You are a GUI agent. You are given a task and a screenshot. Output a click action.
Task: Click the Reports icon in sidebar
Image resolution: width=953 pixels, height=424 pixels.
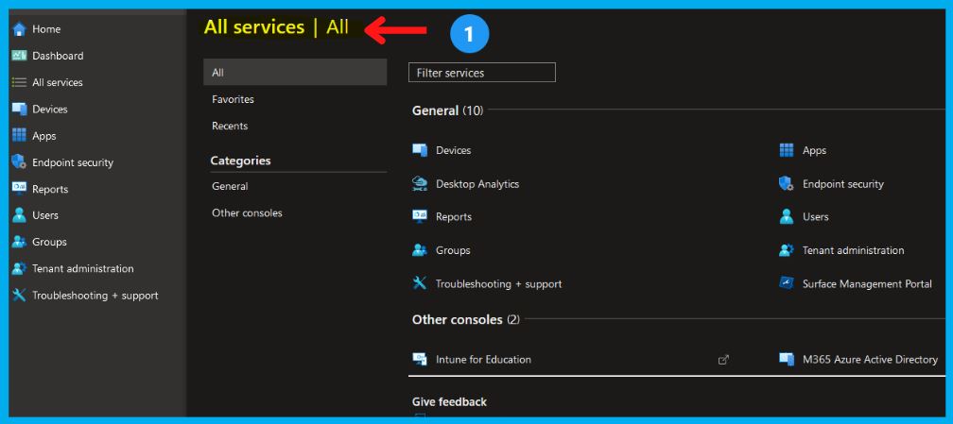[x=20, y=189]
